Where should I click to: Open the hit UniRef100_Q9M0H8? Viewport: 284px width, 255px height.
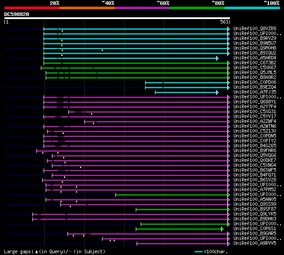tap(255, 48)
